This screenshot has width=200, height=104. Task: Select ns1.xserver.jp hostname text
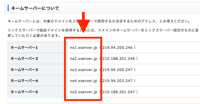pos(83,48)
